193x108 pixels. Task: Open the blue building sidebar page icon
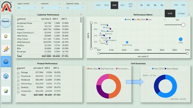(6, 76)
